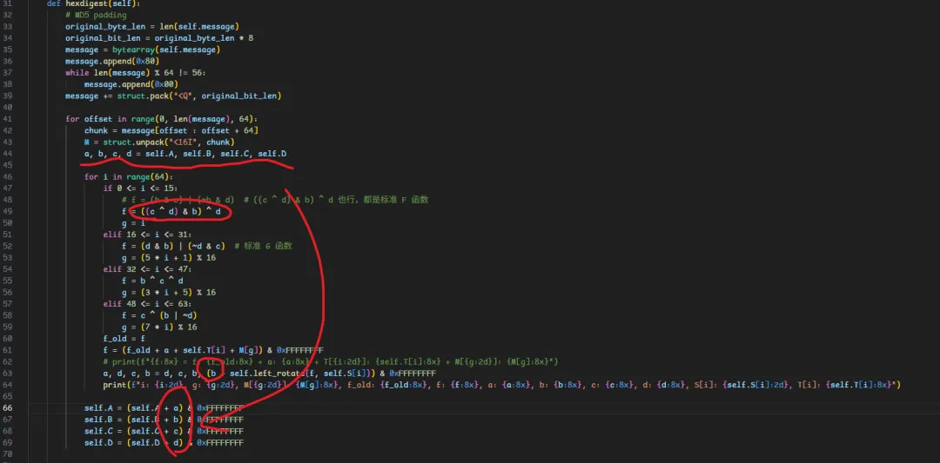Click the "self.B = (self.B + b)" line
Viewport: 940px width, 463px height.
pos(164,420)
